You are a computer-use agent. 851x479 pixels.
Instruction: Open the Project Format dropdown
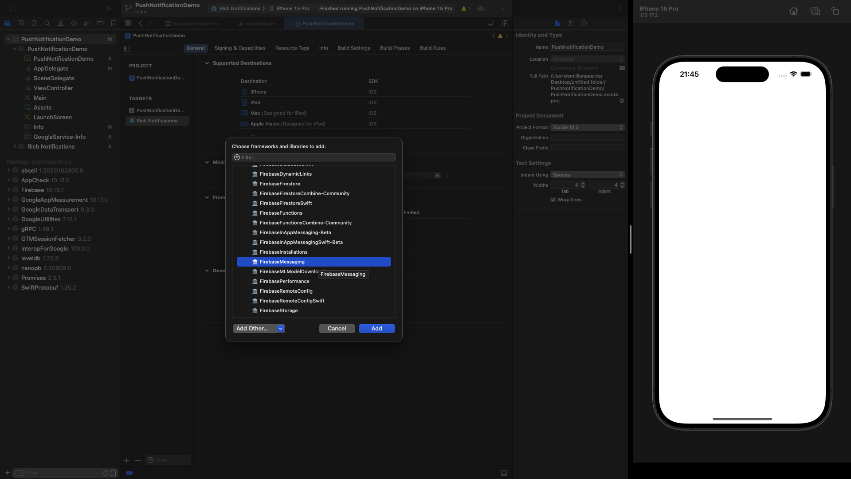[588, 127]
